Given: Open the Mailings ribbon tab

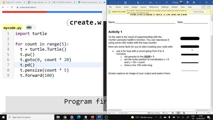Looking at the screenshot, I should coord(165,7).
